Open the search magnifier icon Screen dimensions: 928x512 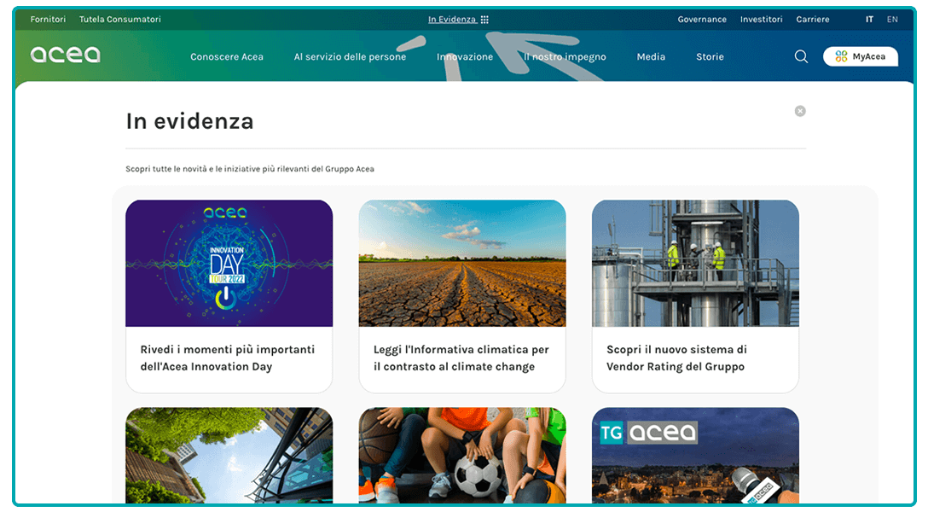click(x=801, y=56)
